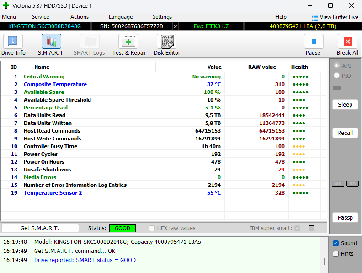Screen dimensions: 362x273
Task: Disable the Sound checkbox
Action: point(336,243)
